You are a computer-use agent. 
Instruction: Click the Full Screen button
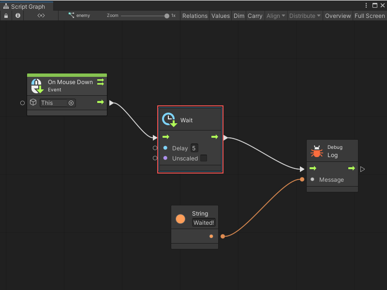(x=370, y=15)
